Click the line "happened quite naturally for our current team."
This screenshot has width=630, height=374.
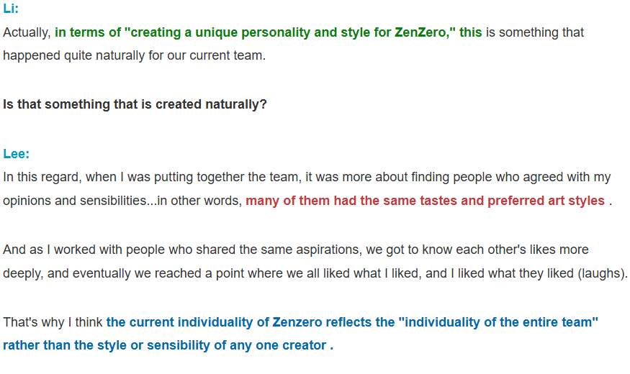[x=134, y=55]
